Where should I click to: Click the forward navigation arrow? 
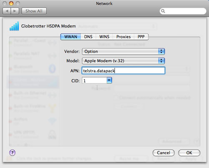pyautogui.click(x=15, y=11)
